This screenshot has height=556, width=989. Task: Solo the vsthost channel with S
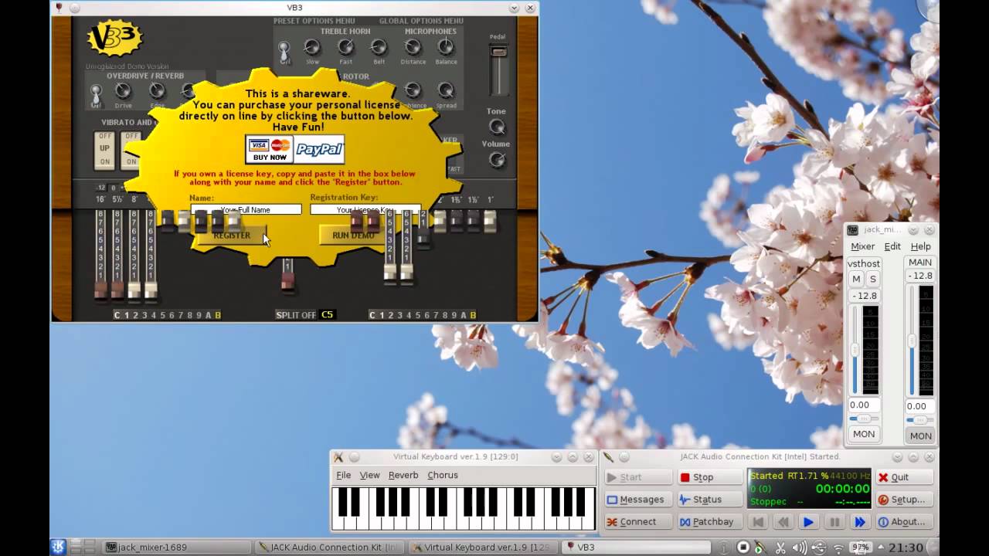[872, 279]
